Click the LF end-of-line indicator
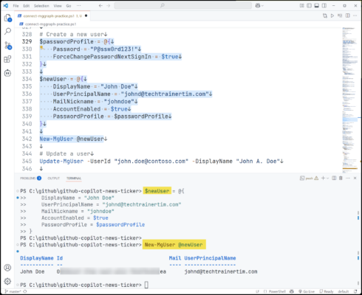This screenshot has height=295, width=362. click(257, 291)
